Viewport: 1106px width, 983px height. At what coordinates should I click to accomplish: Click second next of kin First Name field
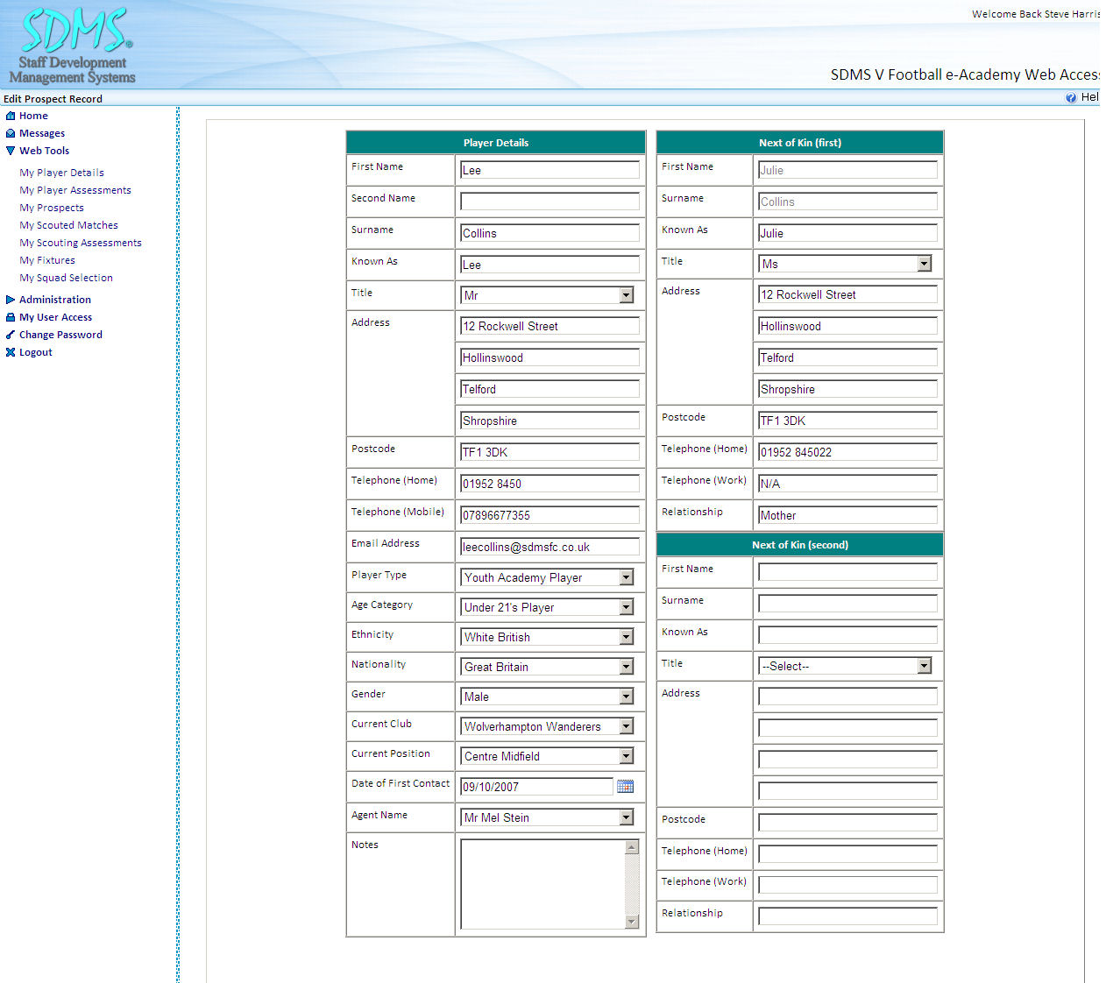[848, 572]
